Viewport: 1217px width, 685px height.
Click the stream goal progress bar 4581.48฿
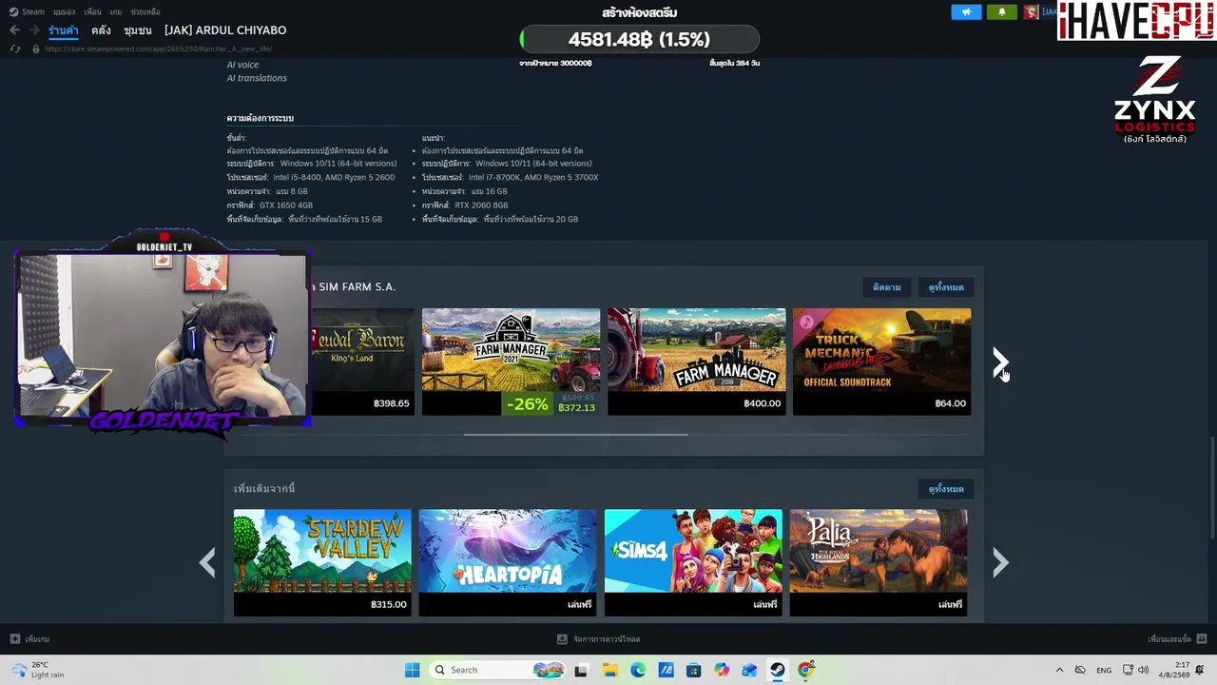(x=639, y=40)
